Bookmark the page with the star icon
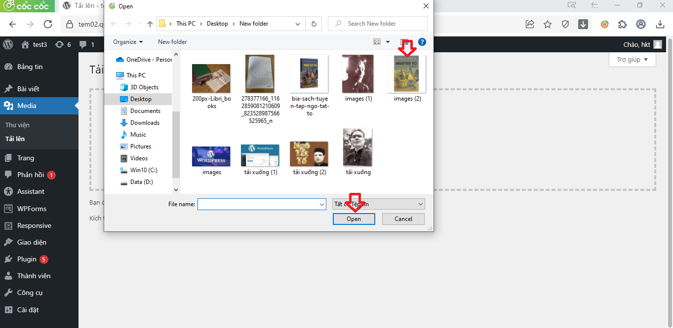 click(x=548, y=24)
